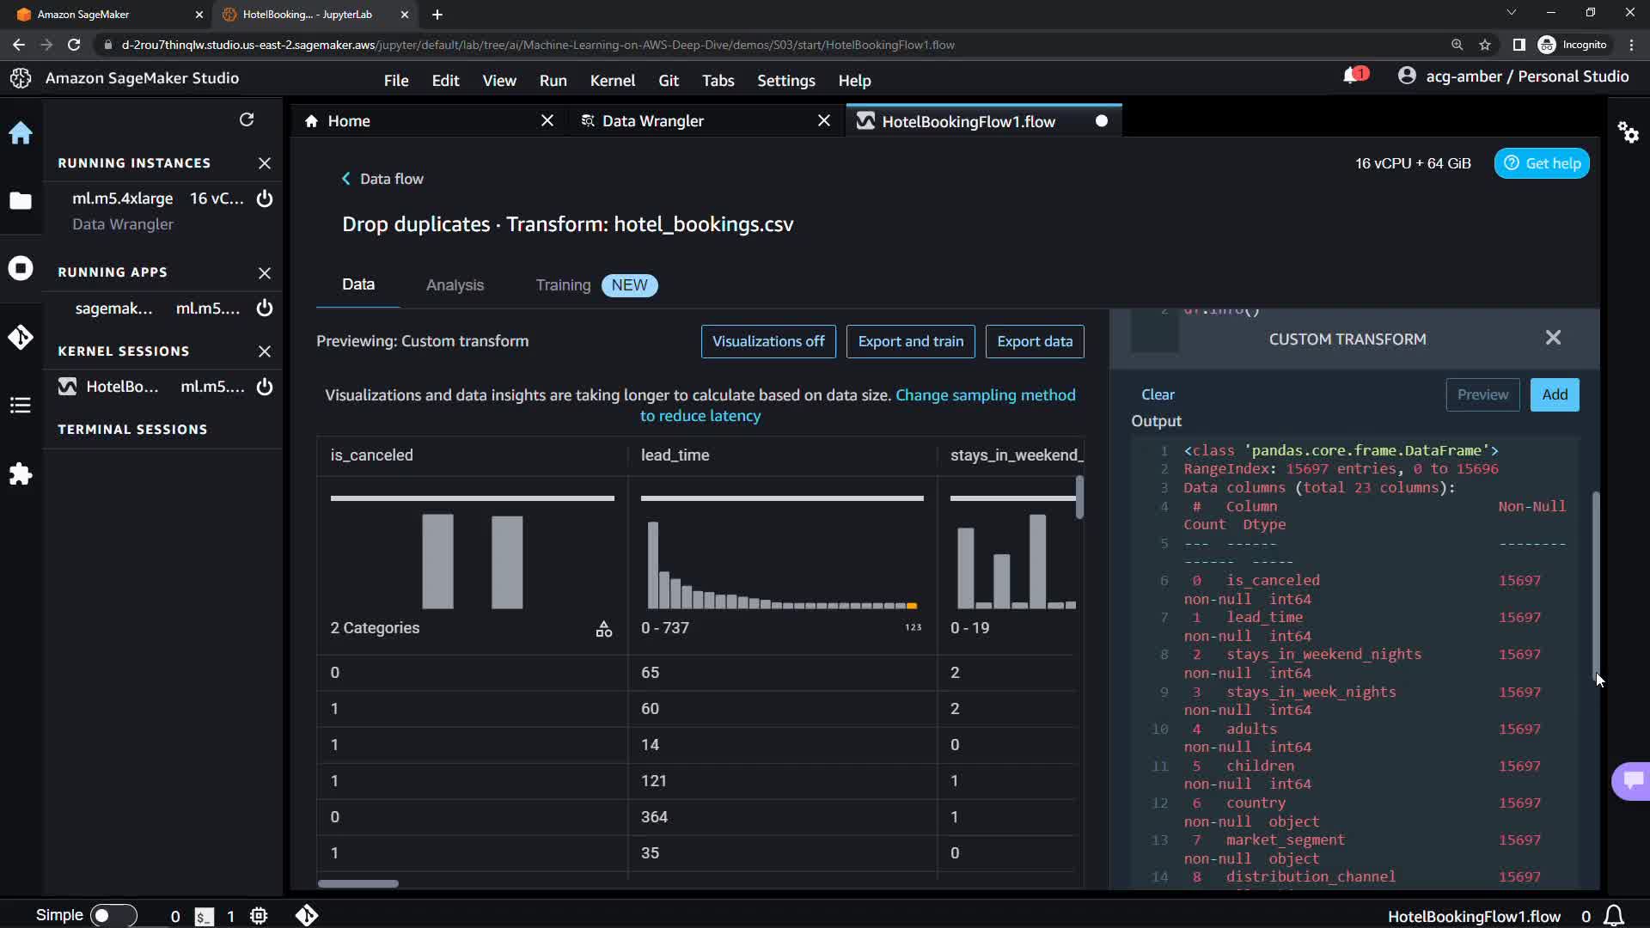Open the File Browser folder icon
This screenshot has width=1650, height=928.
coord(21,201)
